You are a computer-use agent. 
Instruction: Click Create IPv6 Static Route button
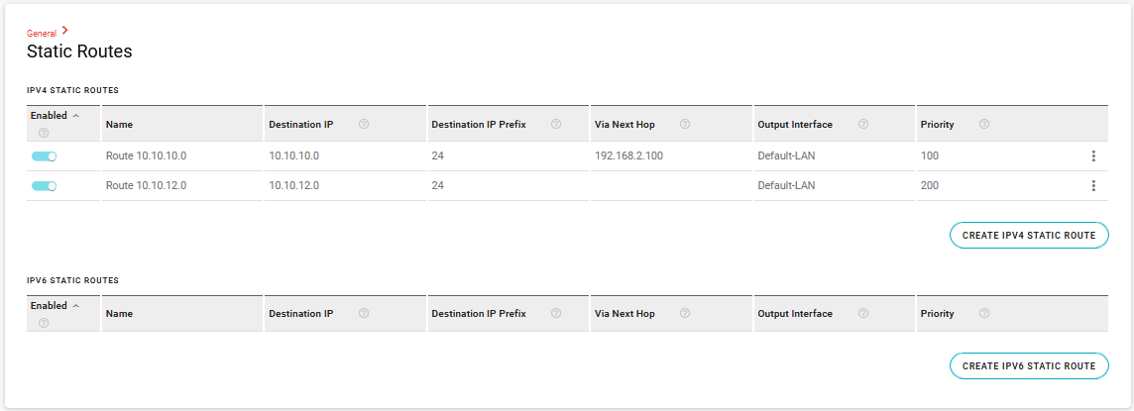1029,366
